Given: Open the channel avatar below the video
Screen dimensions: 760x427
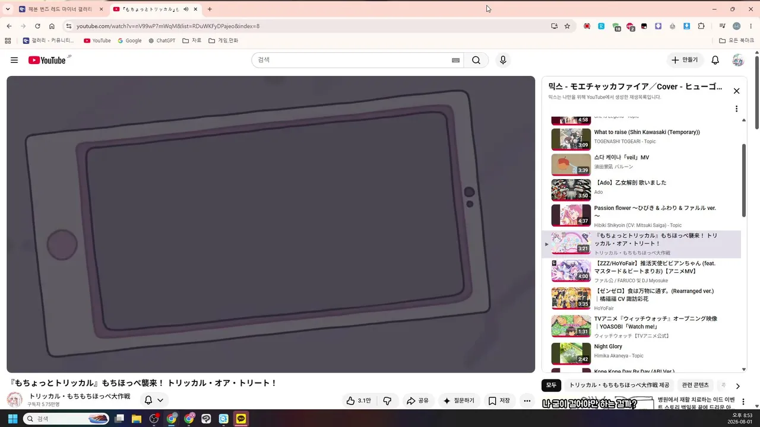Looking at the screenshot, I should click(x=15, y=400).
